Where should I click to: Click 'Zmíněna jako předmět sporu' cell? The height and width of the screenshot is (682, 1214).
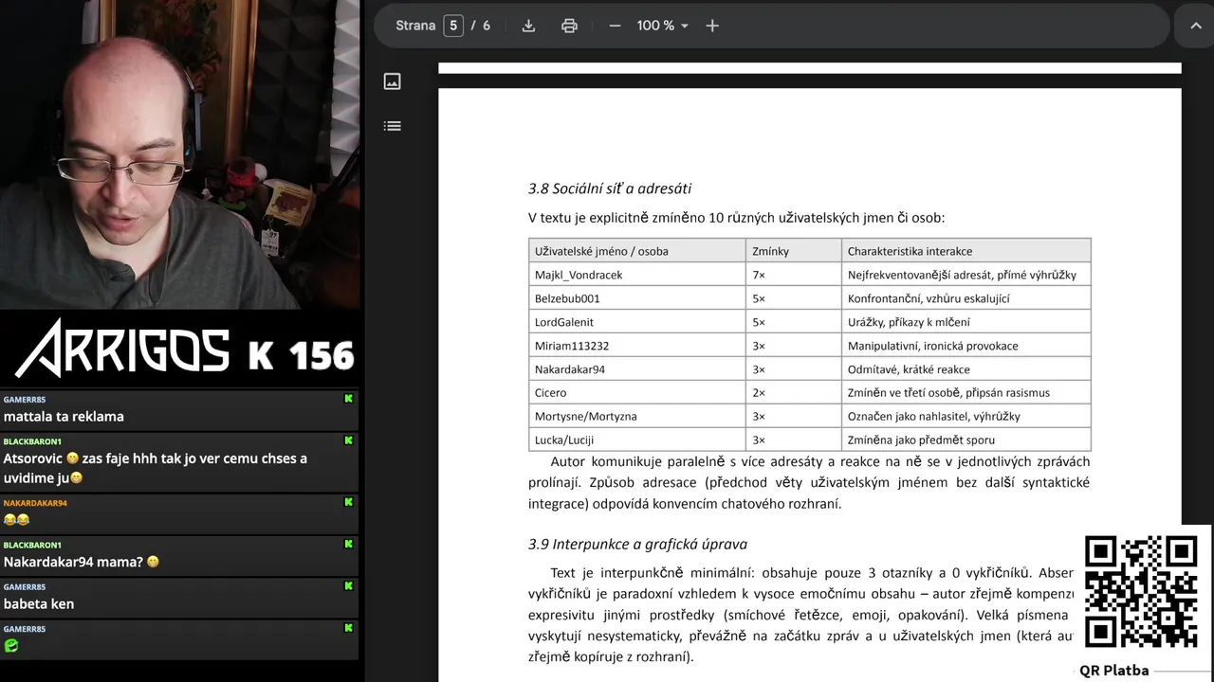966,440
